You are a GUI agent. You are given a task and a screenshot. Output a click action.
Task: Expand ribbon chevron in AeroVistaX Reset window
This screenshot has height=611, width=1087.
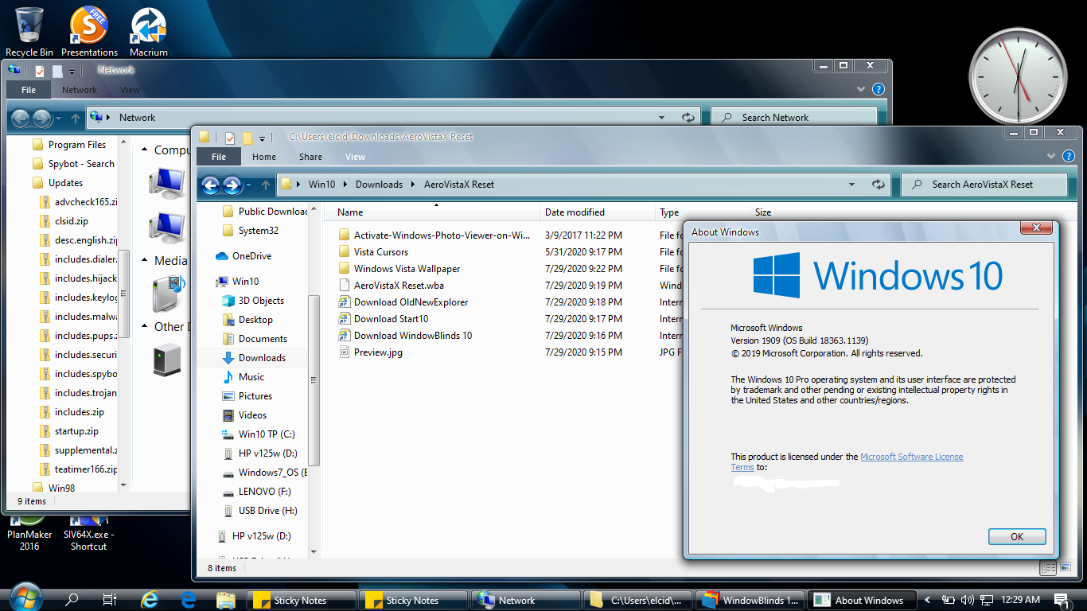(x=1050, y=156)
